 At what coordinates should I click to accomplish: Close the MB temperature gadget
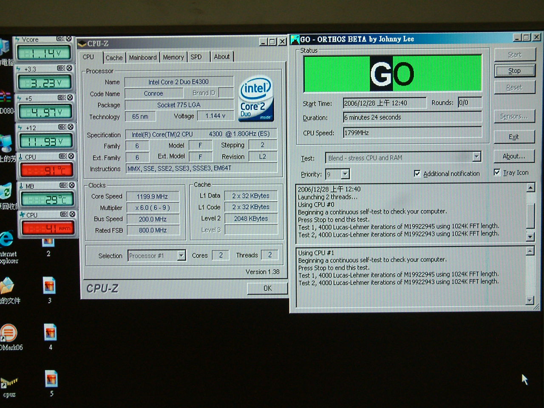point(71,185)
